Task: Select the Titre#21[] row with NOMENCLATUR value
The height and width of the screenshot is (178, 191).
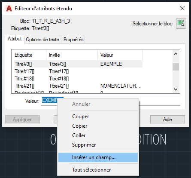Action: coord(78,86)
